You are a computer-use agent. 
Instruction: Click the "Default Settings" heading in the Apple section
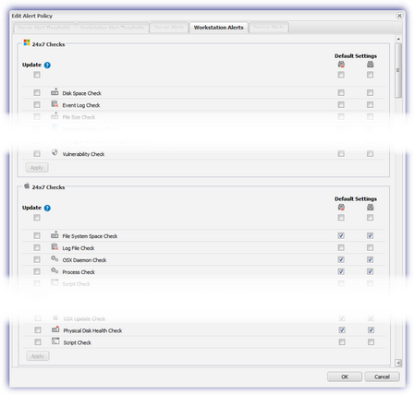[x=356, y=199]
